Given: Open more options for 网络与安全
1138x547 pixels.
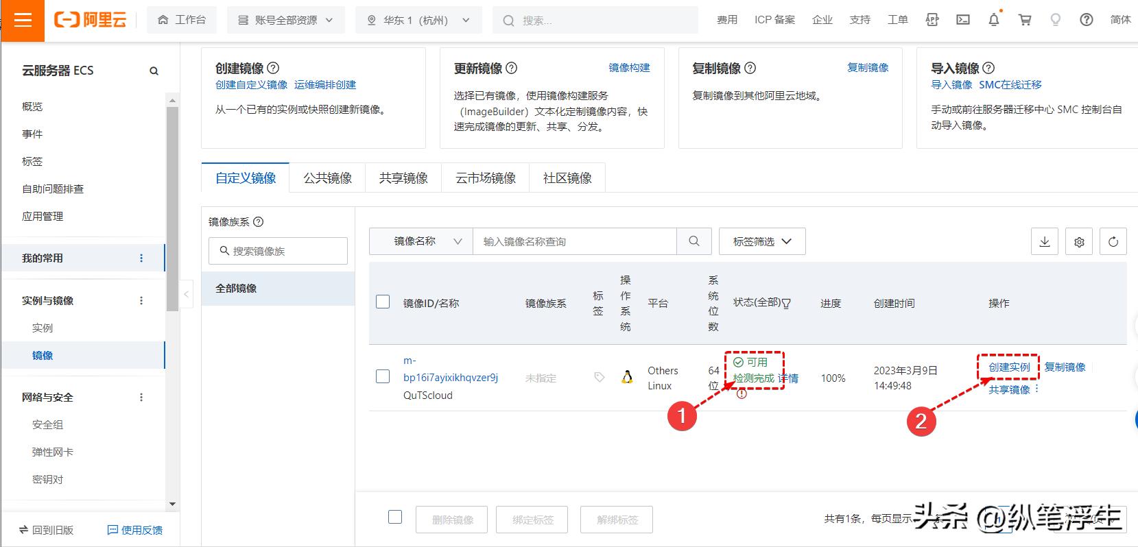Looking at the screenshot, I should point(141,398).
